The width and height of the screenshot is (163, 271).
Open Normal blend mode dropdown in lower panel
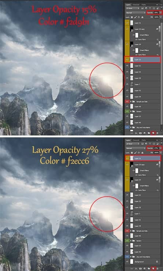click(136, 148)
